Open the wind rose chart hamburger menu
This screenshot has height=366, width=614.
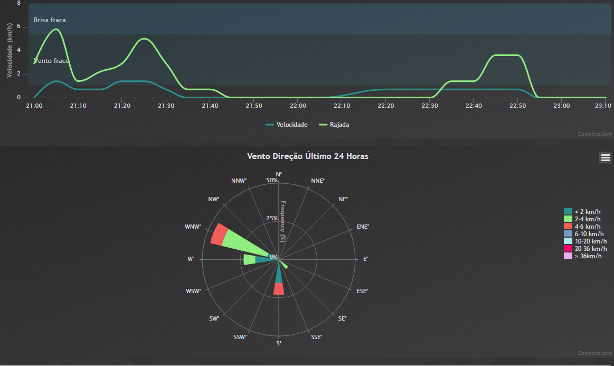[x=605, y=157]
